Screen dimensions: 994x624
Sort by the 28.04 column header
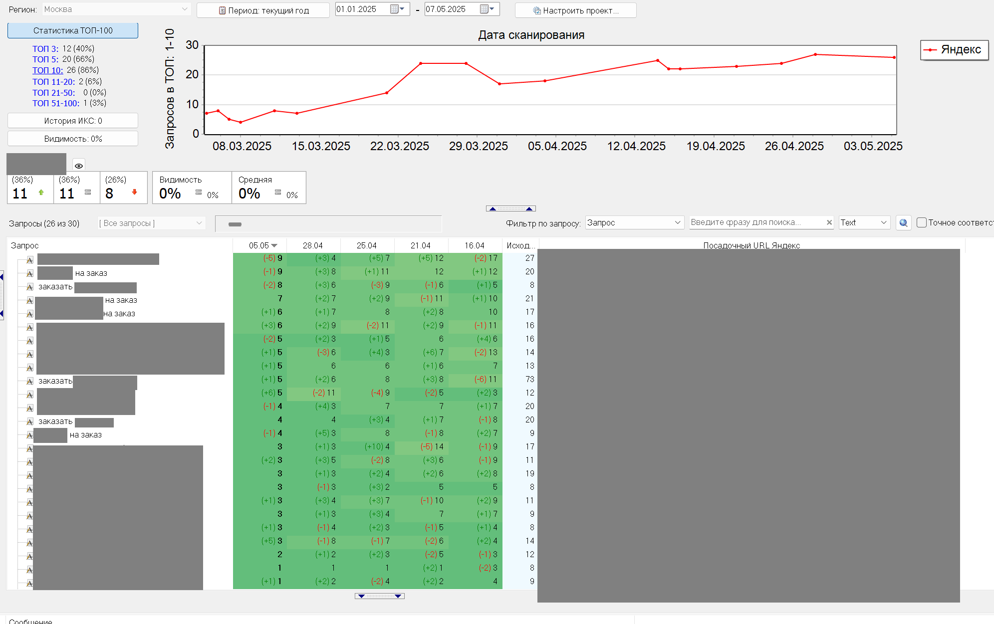313,245
